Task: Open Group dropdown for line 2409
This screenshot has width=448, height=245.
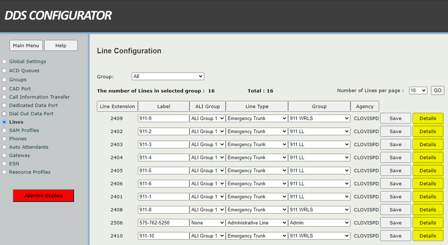Action: pos(319,118)
